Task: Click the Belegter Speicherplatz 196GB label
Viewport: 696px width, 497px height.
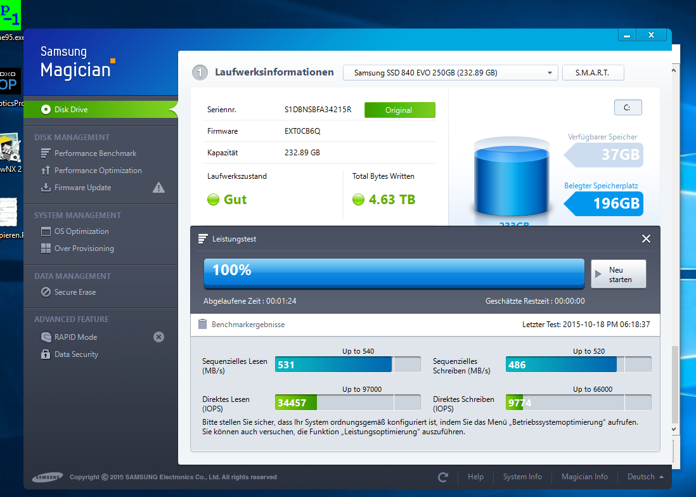Action: click(x=603, y=203)
